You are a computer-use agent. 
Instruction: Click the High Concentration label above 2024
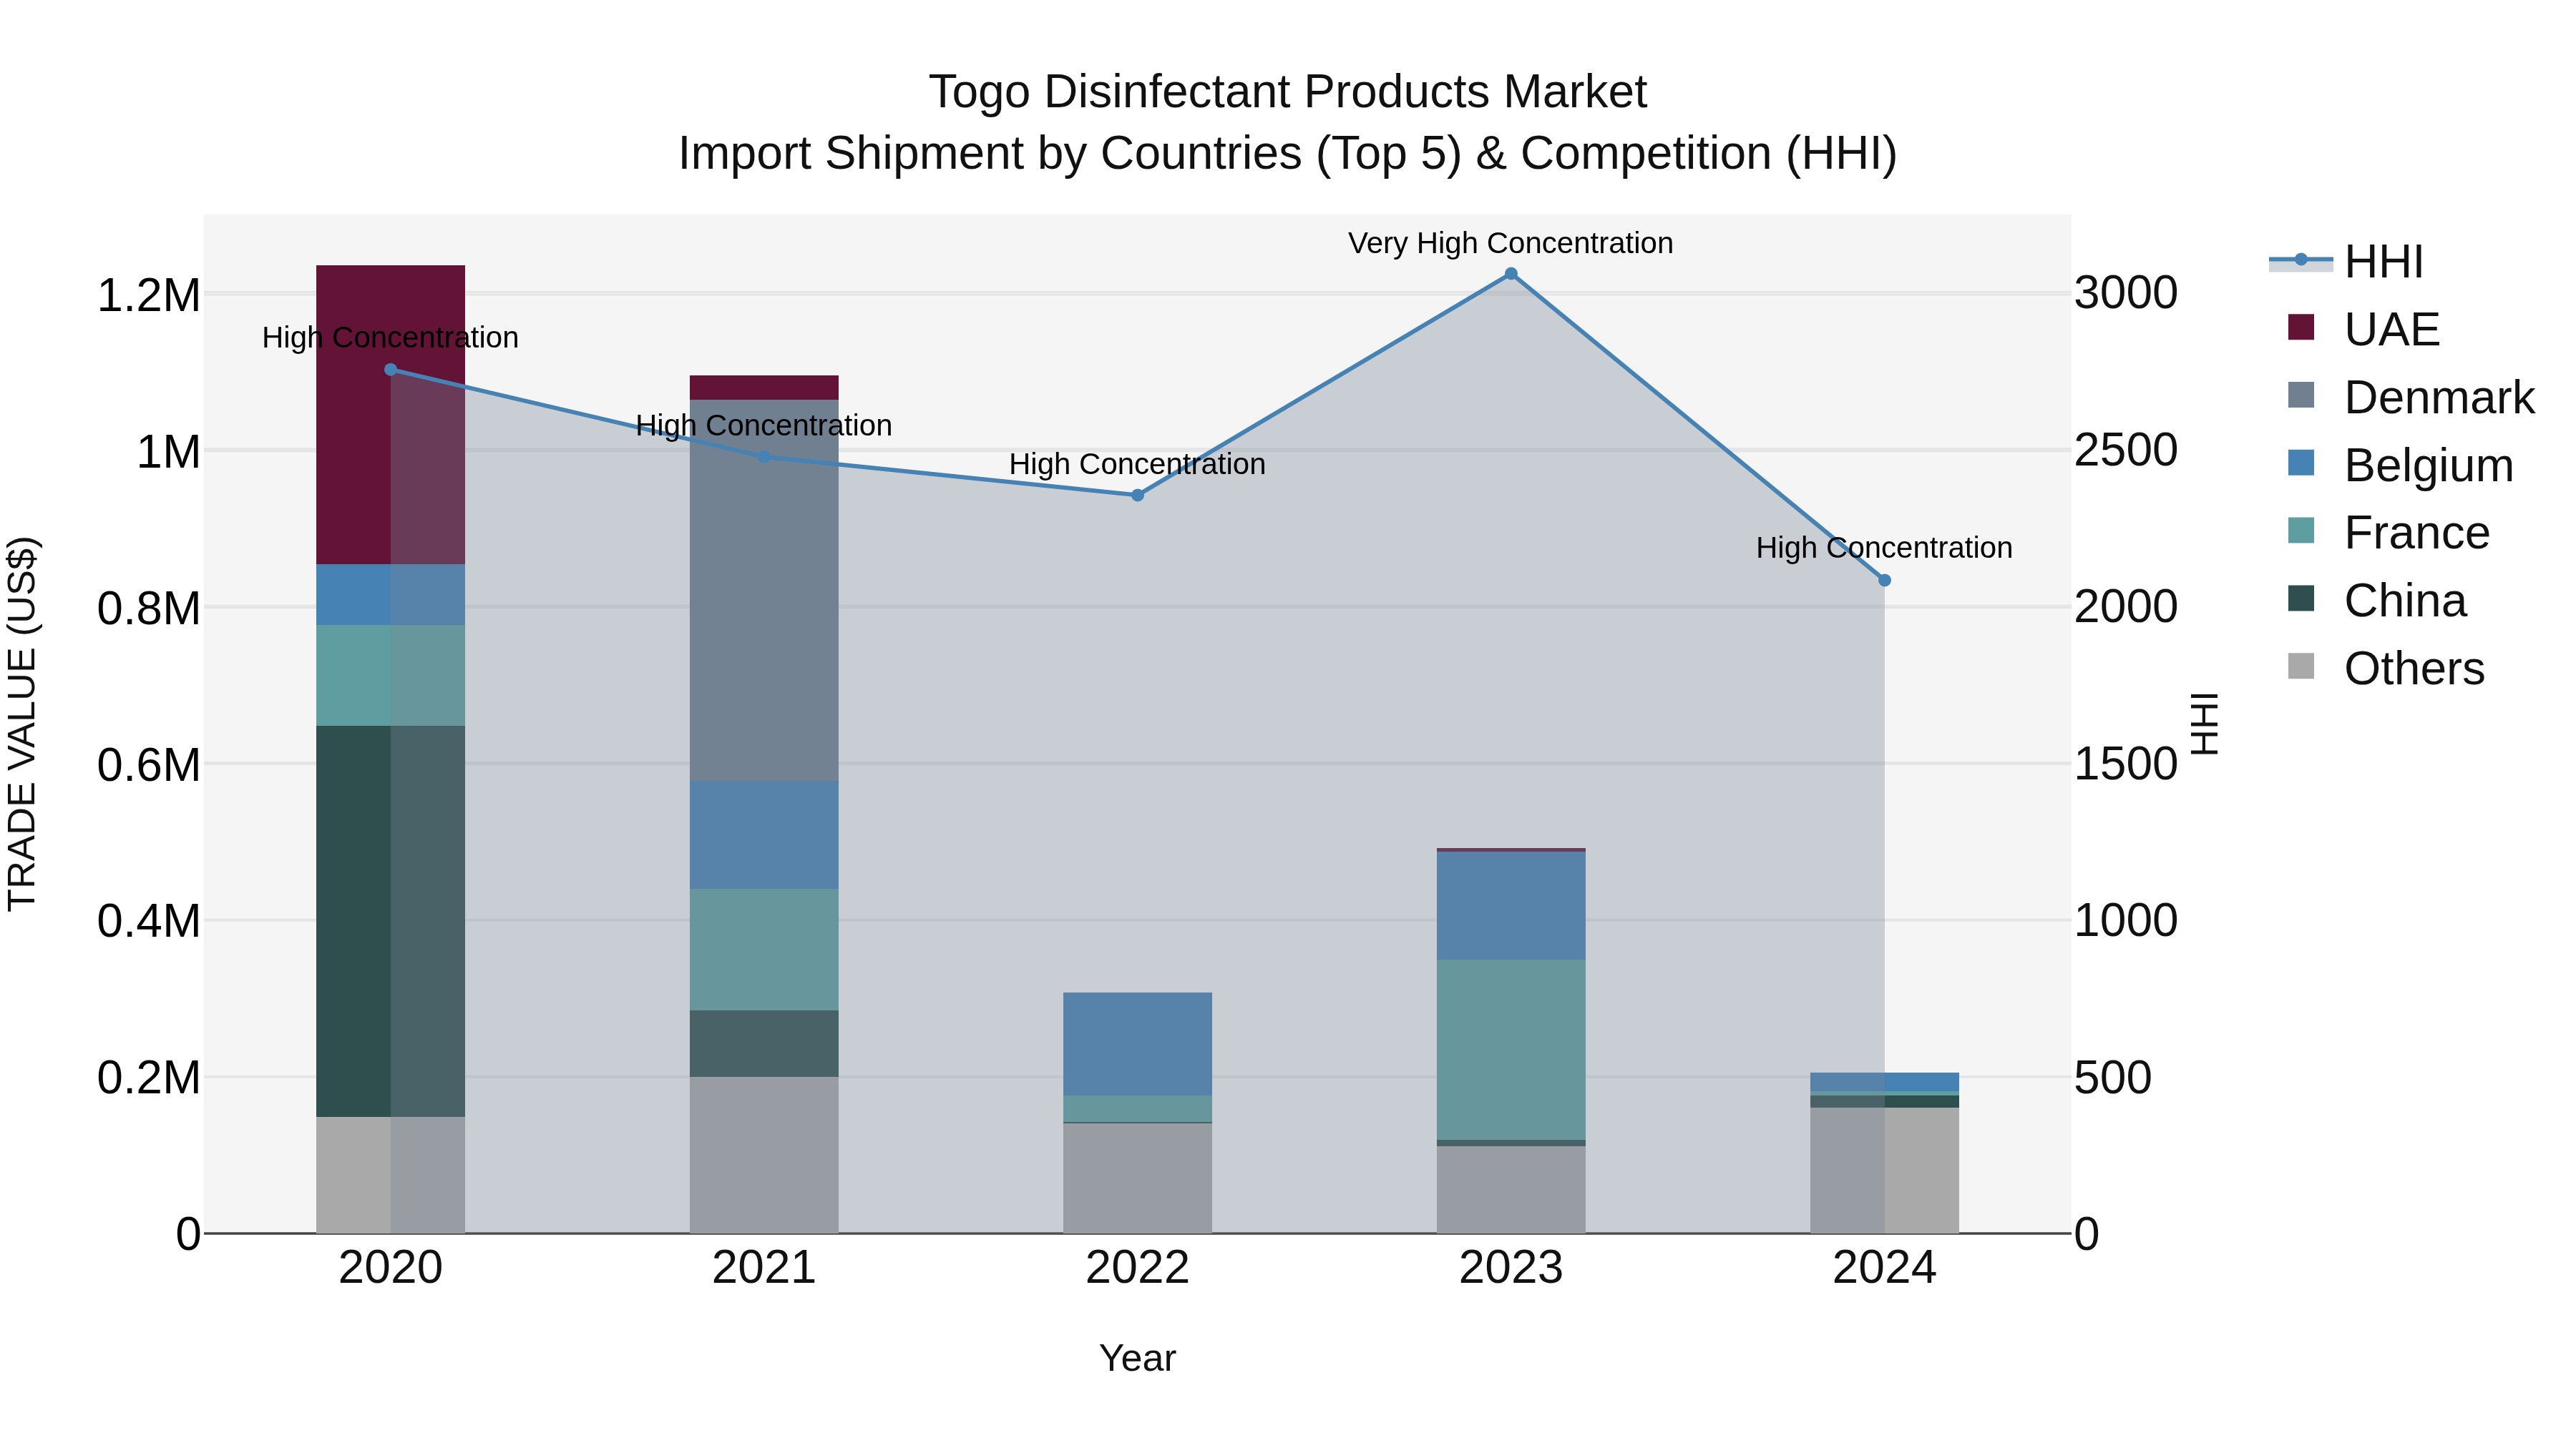tap(1884, 548)
